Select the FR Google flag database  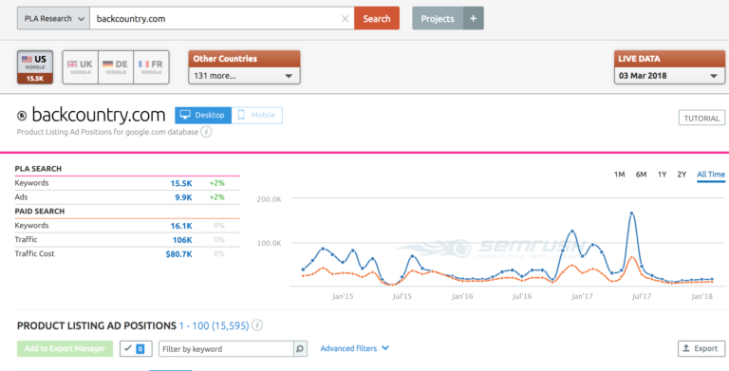point(151,67)
